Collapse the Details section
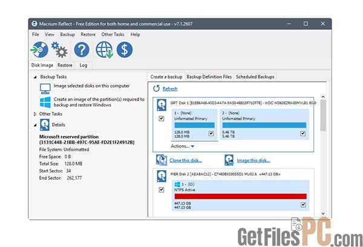Viewport: 363px width, 247px height. [35, 125]
